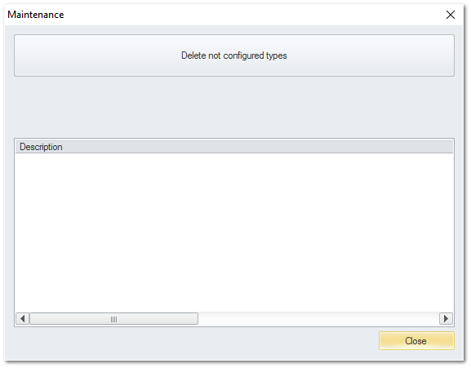Screen dimensions: 471x368
Task: Click the left arrow of the horizontal scrollbar
Action: pos(23,318)
